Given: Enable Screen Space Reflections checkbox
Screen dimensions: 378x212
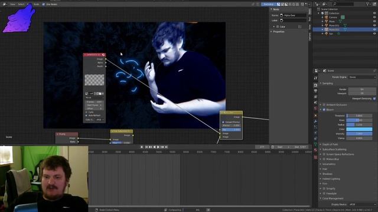Looking at the screenshot, I should click(324, 154).
